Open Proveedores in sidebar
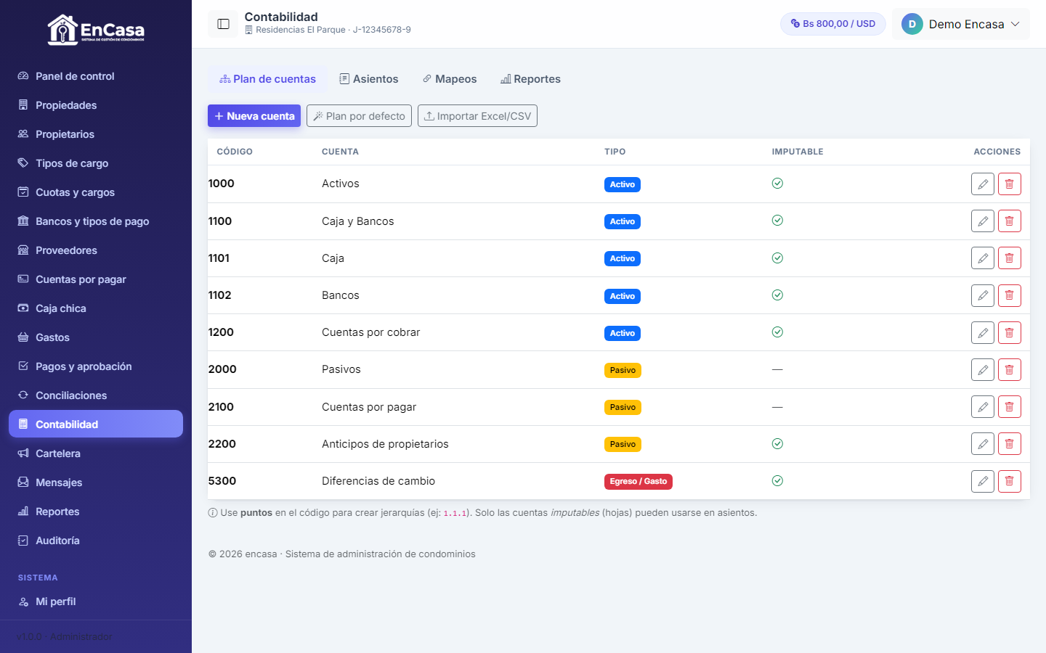 point(96,250)
